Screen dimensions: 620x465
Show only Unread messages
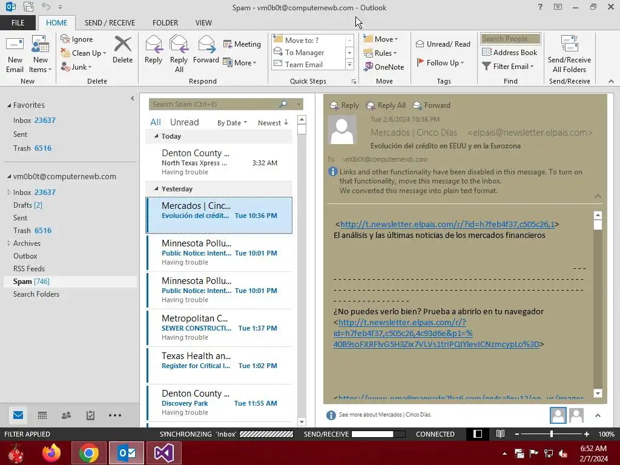[184, 122]
